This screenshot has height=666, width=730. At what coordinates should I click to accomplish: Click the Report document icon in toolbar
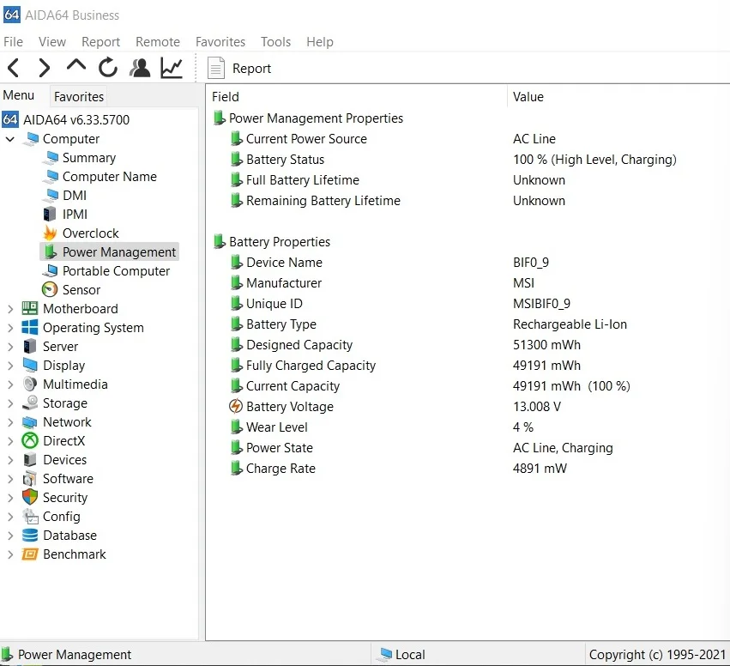pyautogui.click(x=216, y=68)
